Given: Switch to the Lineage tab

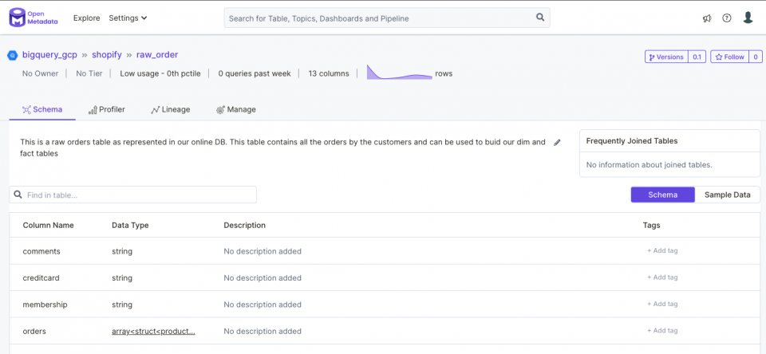Looking at the screenshot, I should (x=170, y=109).
